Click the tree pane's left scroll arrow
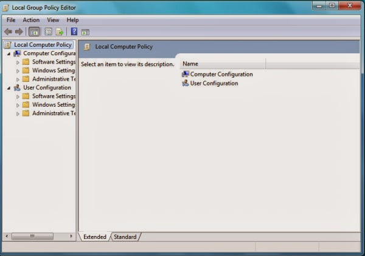The height and width of the screenshot is (256, 365). click(7, 236)
